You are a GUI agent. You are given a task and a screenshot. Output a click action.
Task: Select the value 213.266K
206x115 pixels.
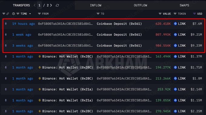click(163, 78)
